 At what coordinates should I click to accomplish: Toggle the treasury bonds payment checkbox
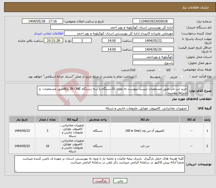[x=137, y=76]
